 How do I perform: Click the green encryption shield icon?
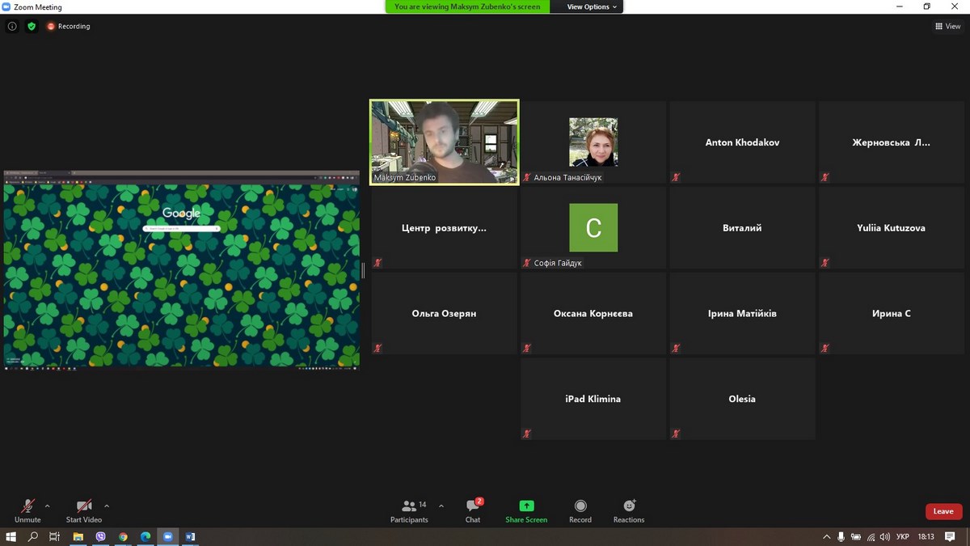pyautogui.click(x=32, y=26)
